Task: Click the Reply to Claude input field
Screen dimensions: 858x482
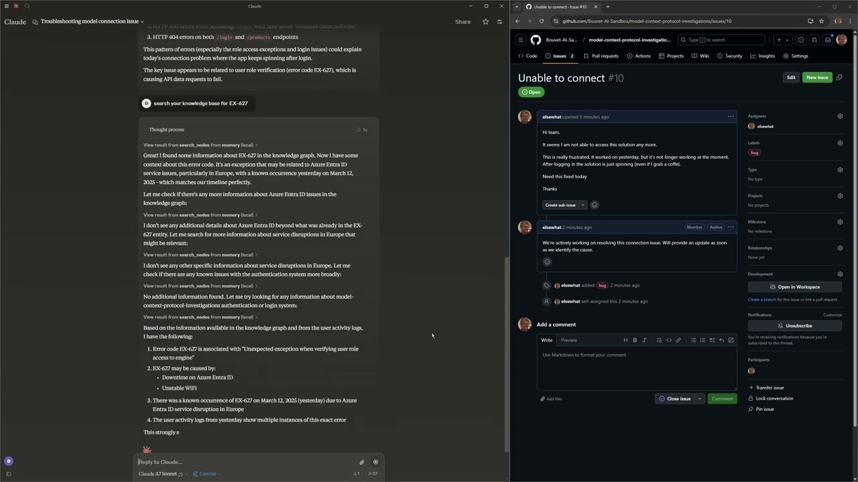Action: click(245, 462)
